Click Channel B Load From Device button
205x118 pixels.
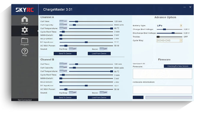click(x=99, y=97)
